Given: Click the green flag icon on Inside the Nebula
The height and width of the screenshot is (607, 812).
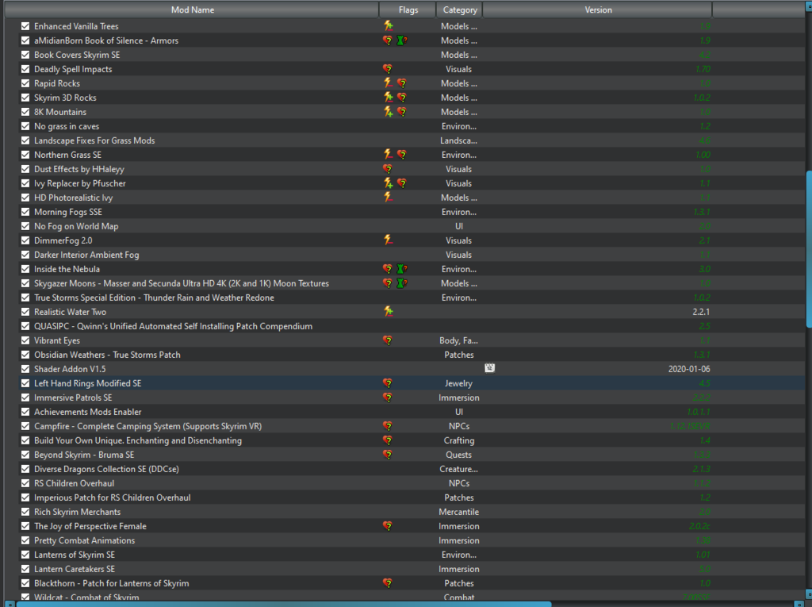Looking at the screenshot, I should (402, 269).
